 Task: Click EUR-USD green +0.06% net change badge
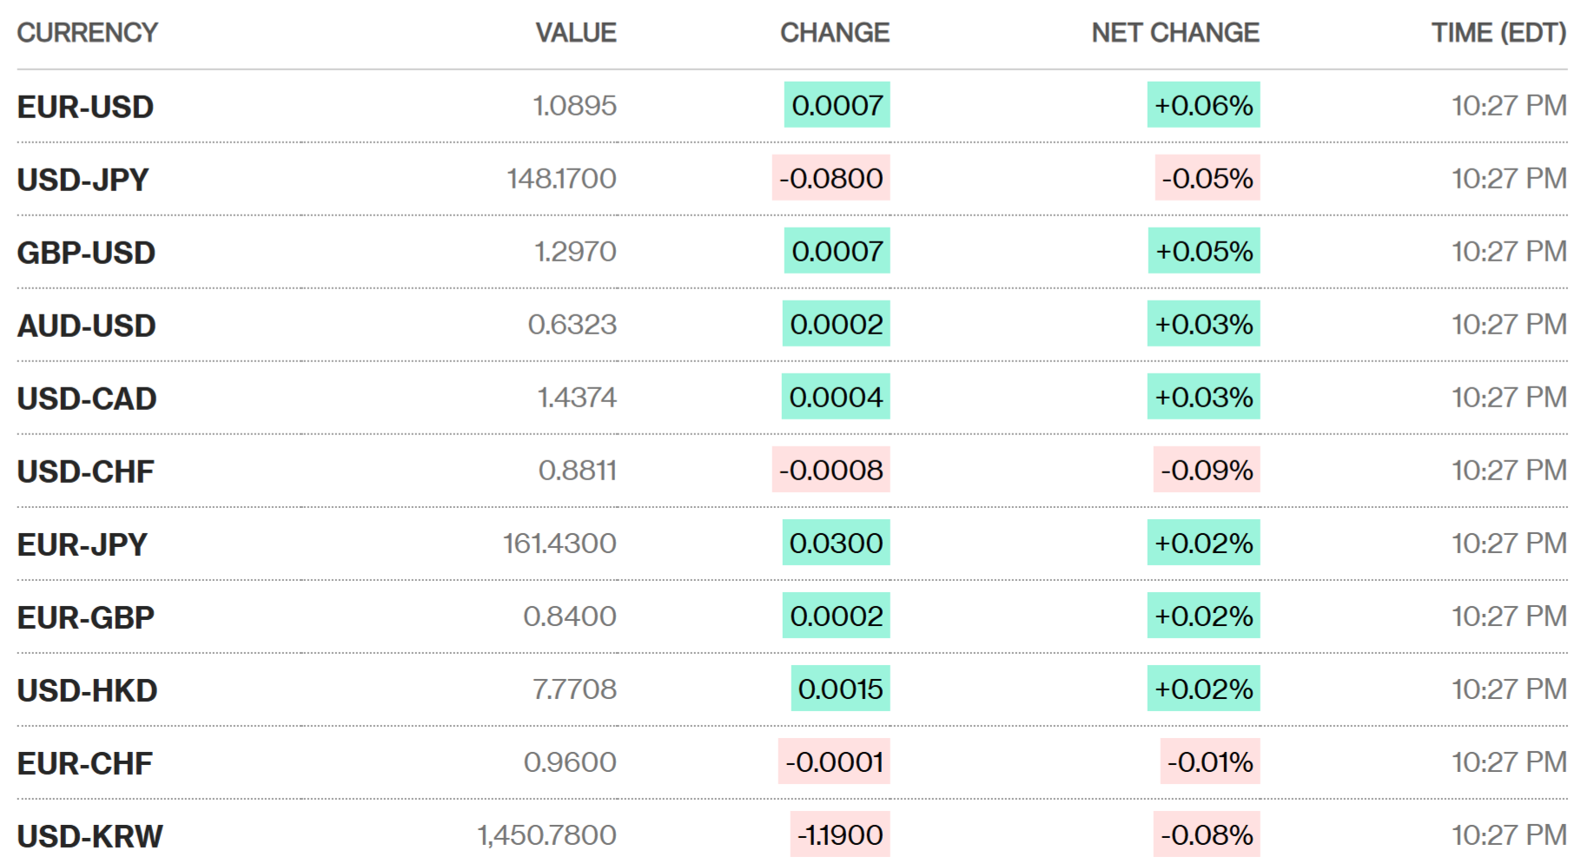point(1203,105)
